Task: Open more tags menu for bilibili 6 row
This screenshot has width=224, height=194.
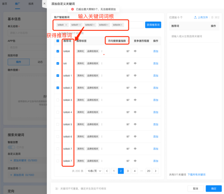Action: tap(102, 137)
